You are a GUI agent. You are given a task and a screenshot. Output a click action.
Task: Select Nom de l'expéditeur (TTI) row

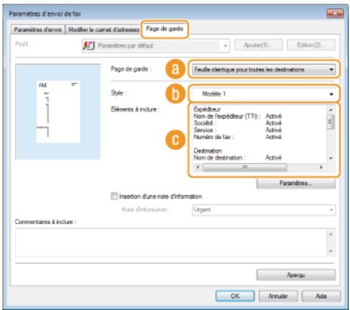(237, 116)
